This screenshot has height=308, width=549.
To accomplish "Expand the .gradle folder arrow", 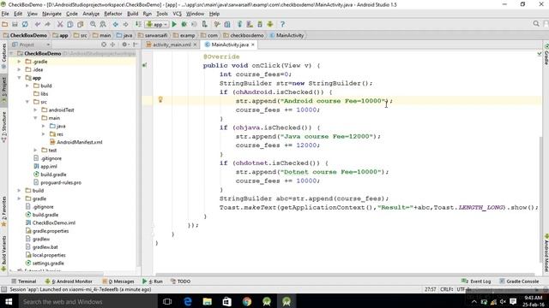I will (19, 62).
